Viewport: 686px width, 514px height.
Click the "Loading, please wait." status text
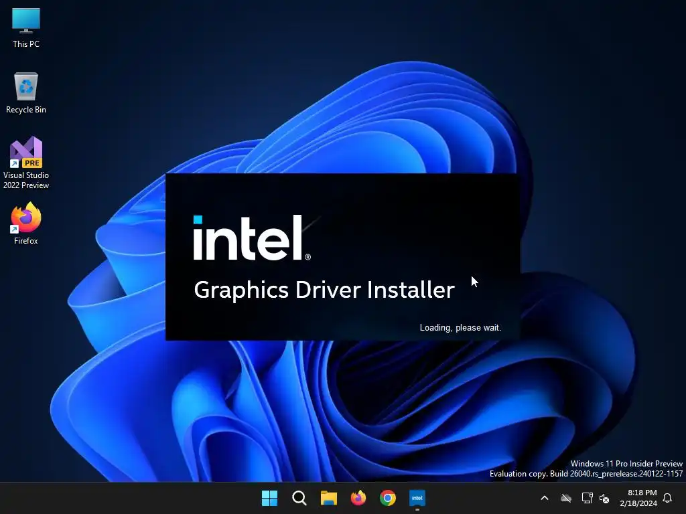(x=460, y=328)
